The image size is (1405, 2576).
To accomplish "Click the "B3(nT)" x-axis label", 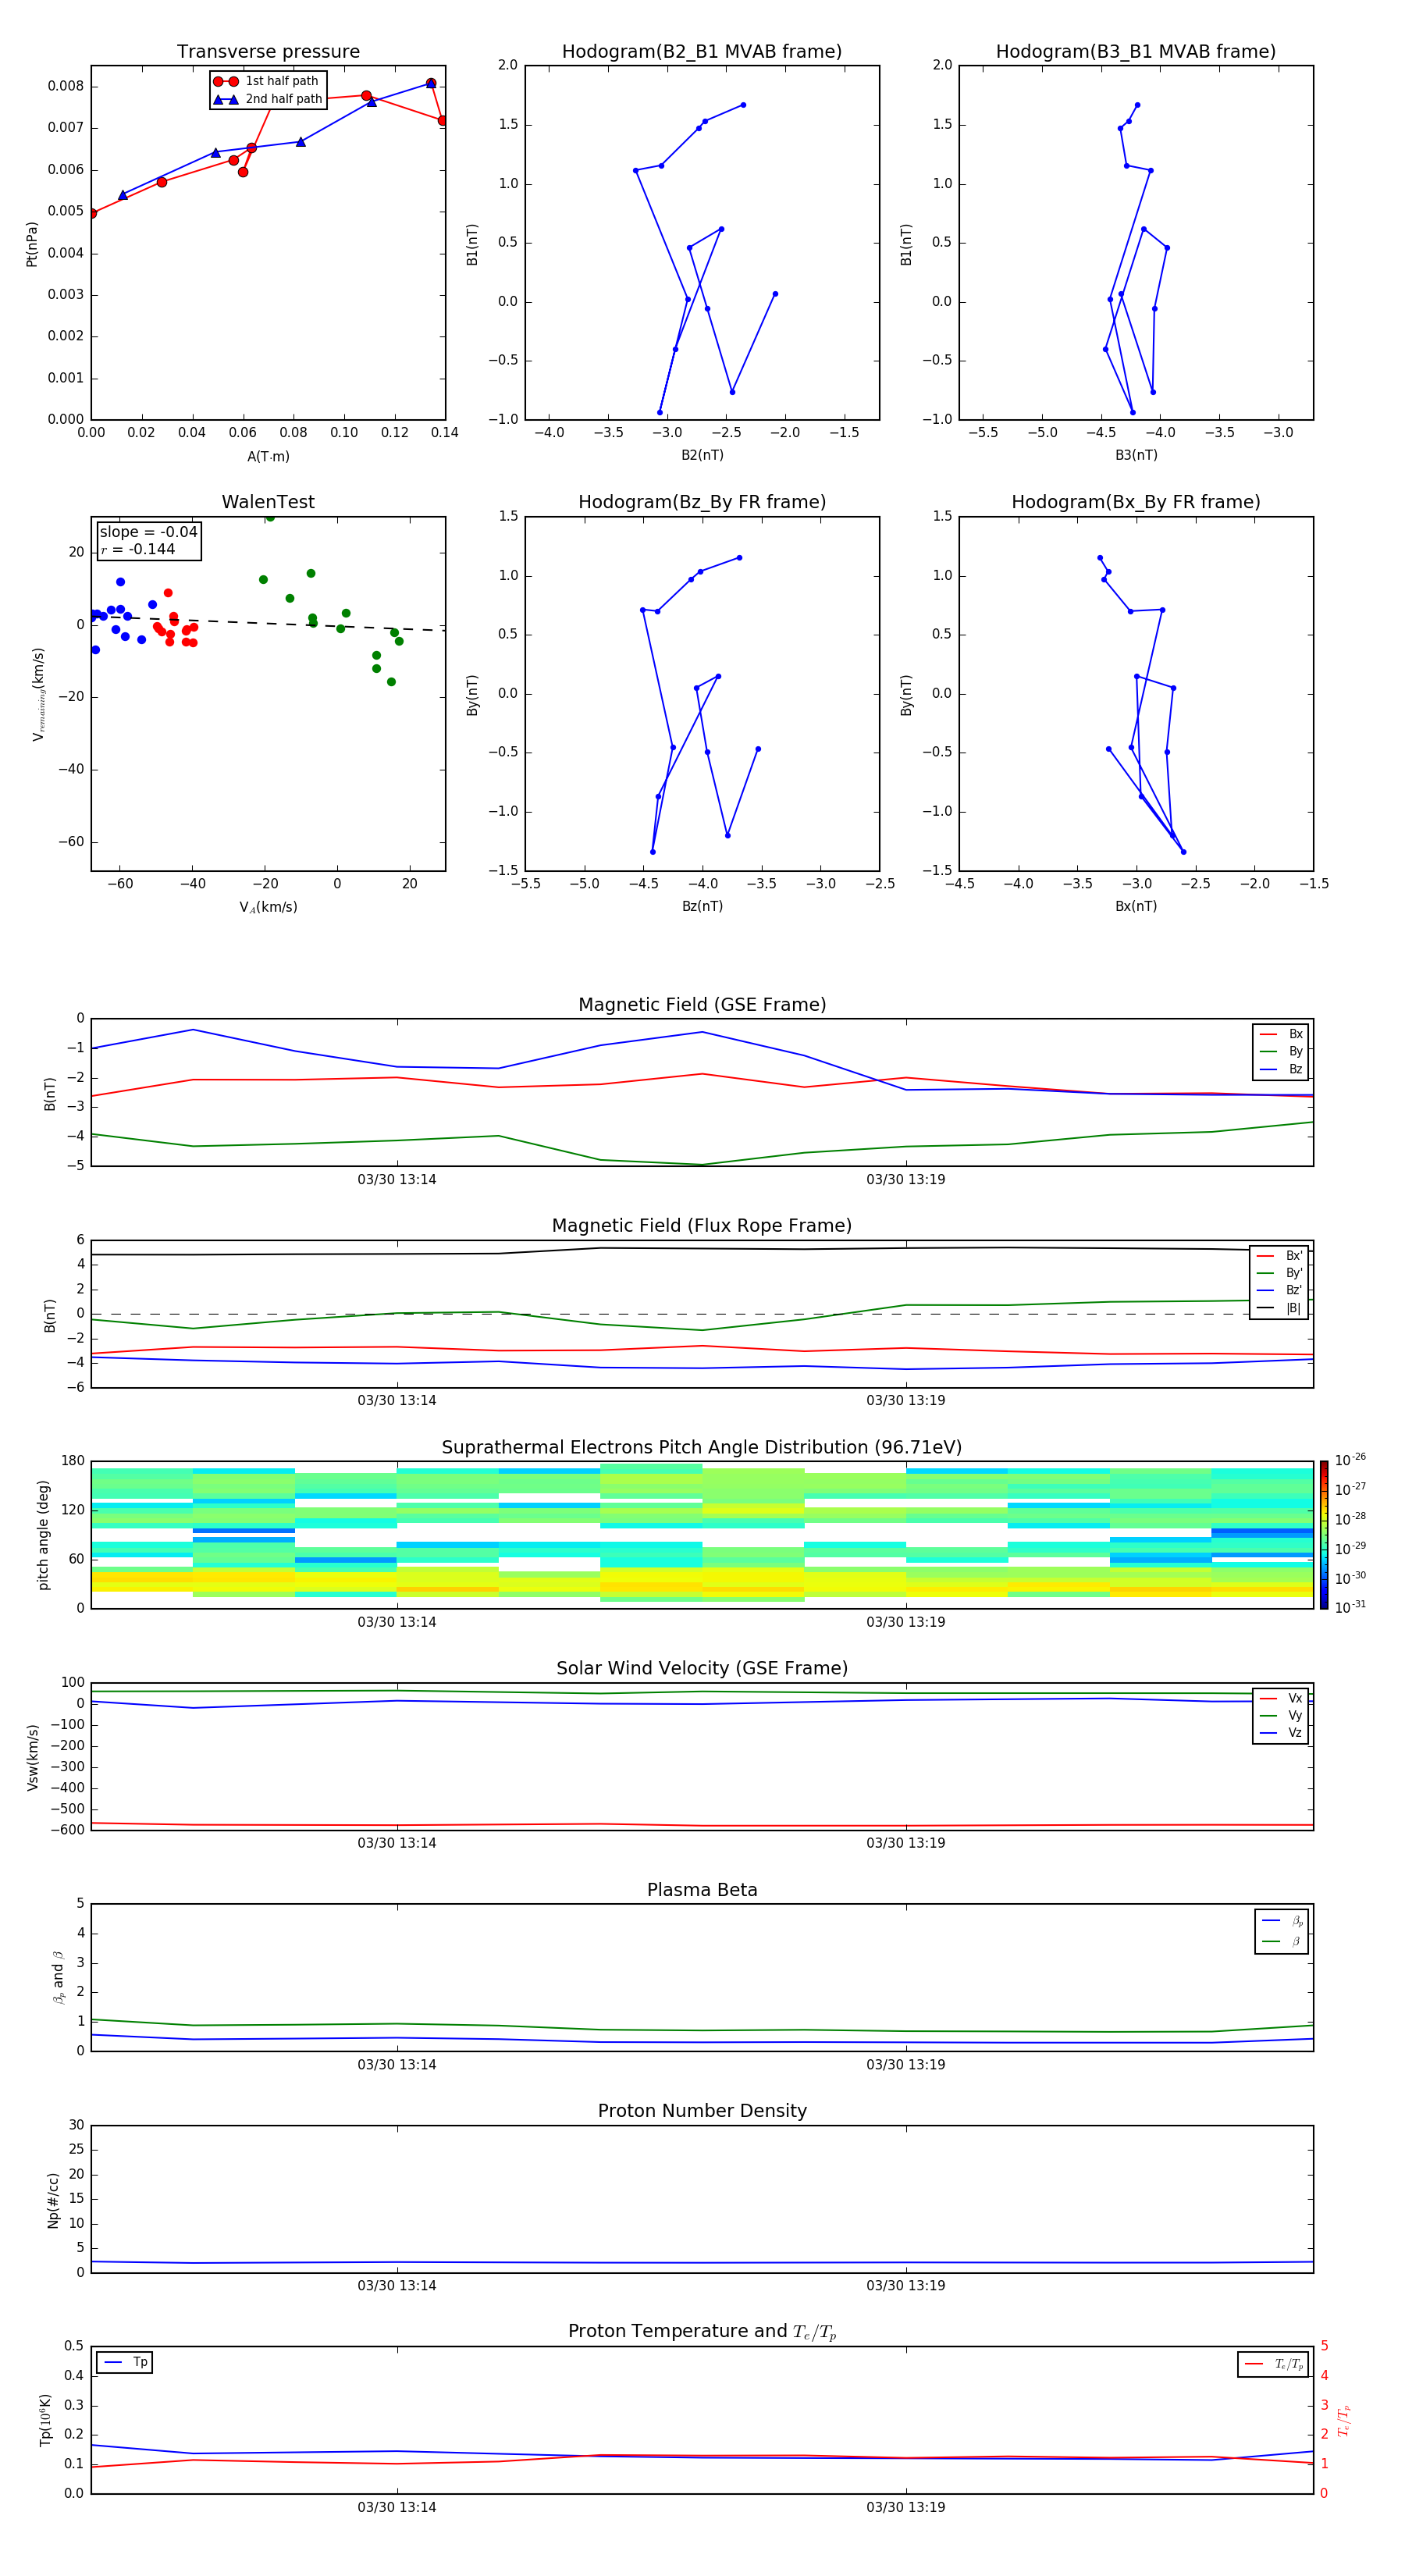I will coord(1136,455).
